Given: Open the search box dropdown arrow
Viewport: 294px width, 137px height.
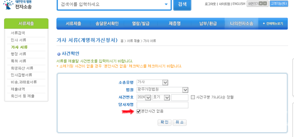Looking at the screenshot, I should tap(166, 4).
